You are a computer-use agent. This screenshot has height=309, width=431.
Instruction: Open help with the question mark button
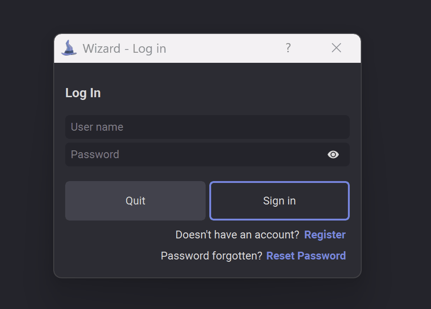[288, 48]
